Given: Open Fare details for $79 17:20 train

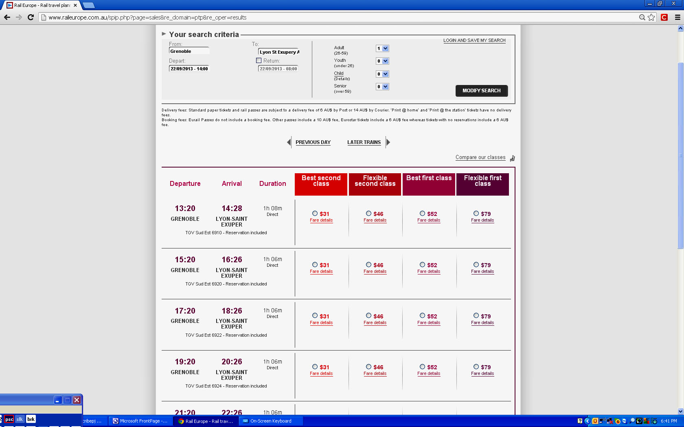Looking at the screenshot, I should click(x=482, y=323).
